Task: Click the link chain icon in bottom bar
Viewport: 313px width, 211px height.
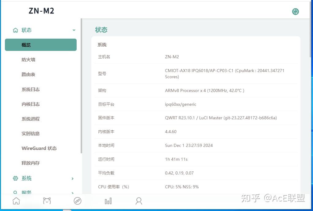Action: (x=78, y=201)
